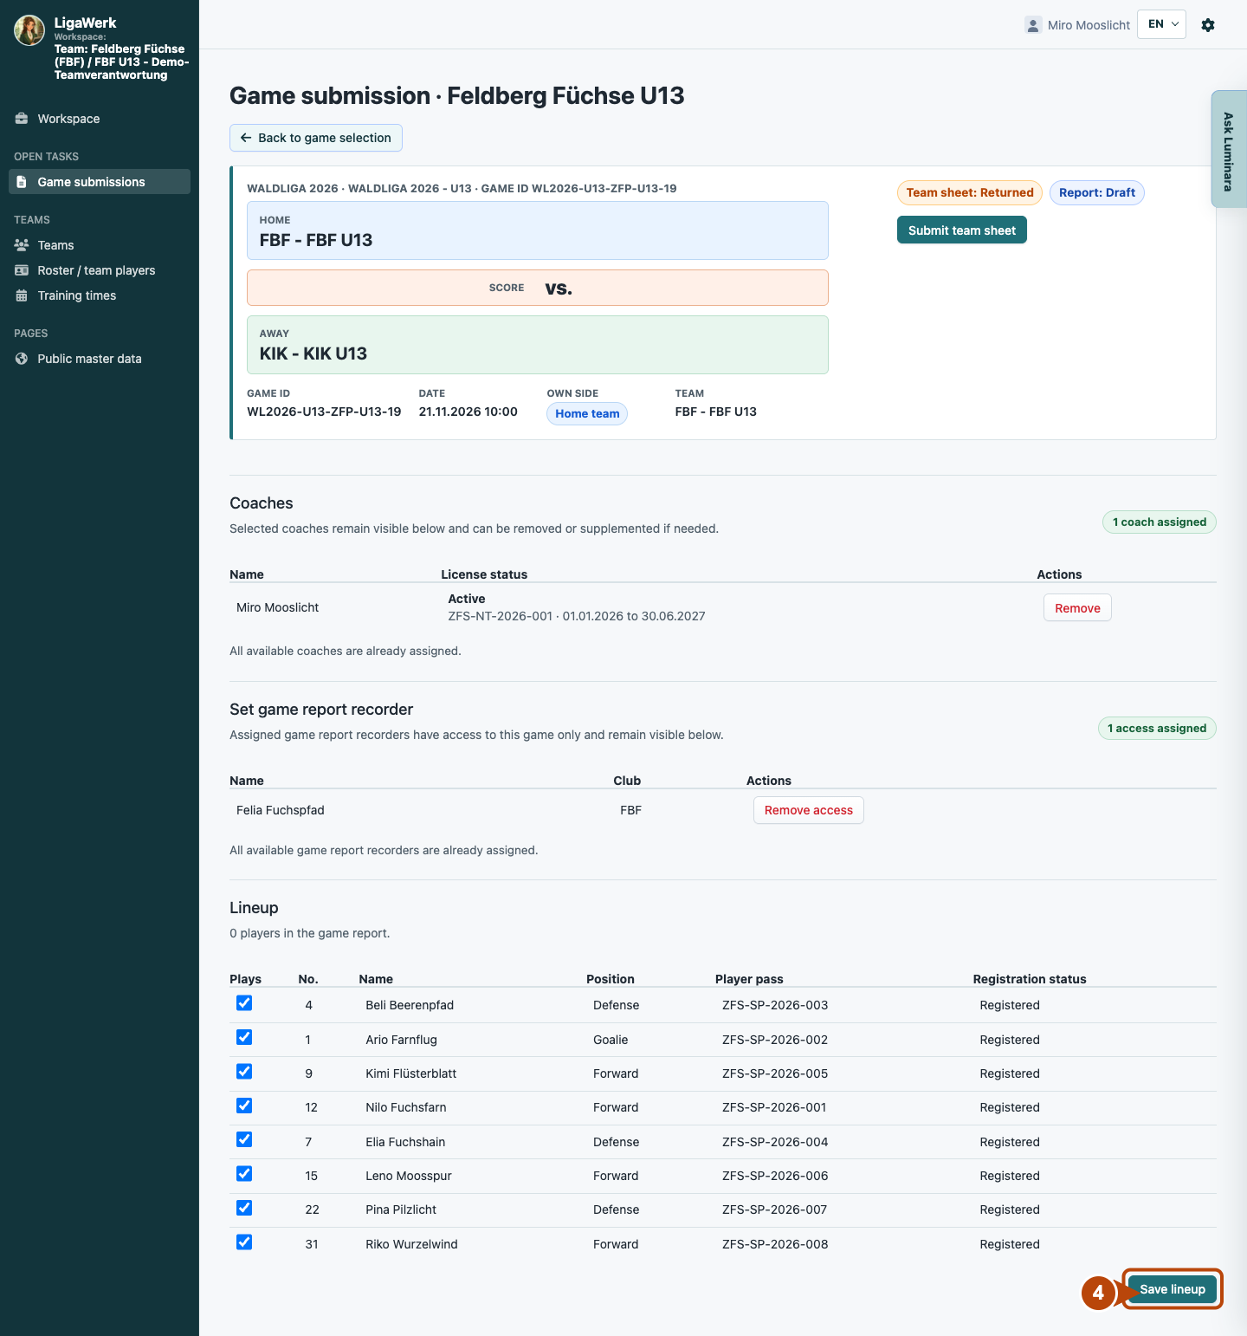Click the user avatar icon beside Miro Mooslicht
This screenshot has height=1336, width=1247.
click(1033, 25)
